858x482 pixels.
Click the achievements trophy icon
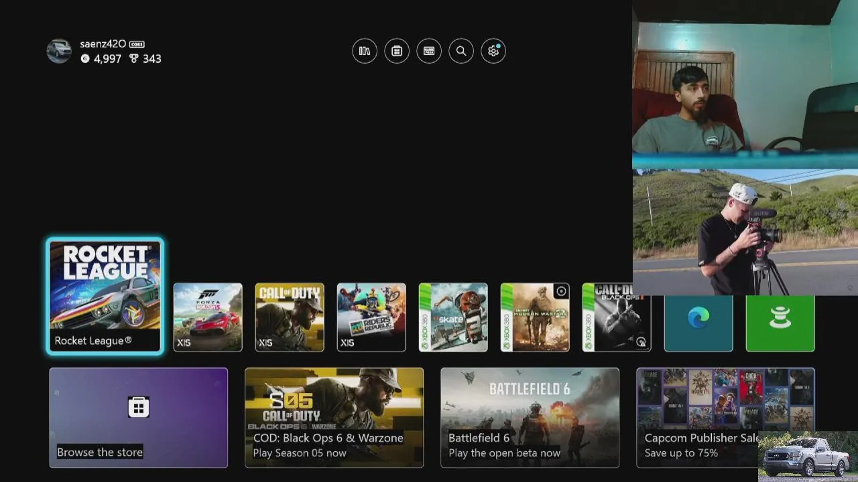134,59
